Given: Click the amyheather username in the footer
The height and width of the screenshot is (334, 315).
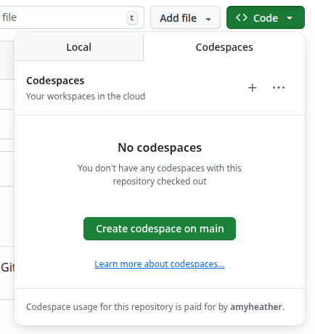Looking at the screenshot, I should (256, 307).
